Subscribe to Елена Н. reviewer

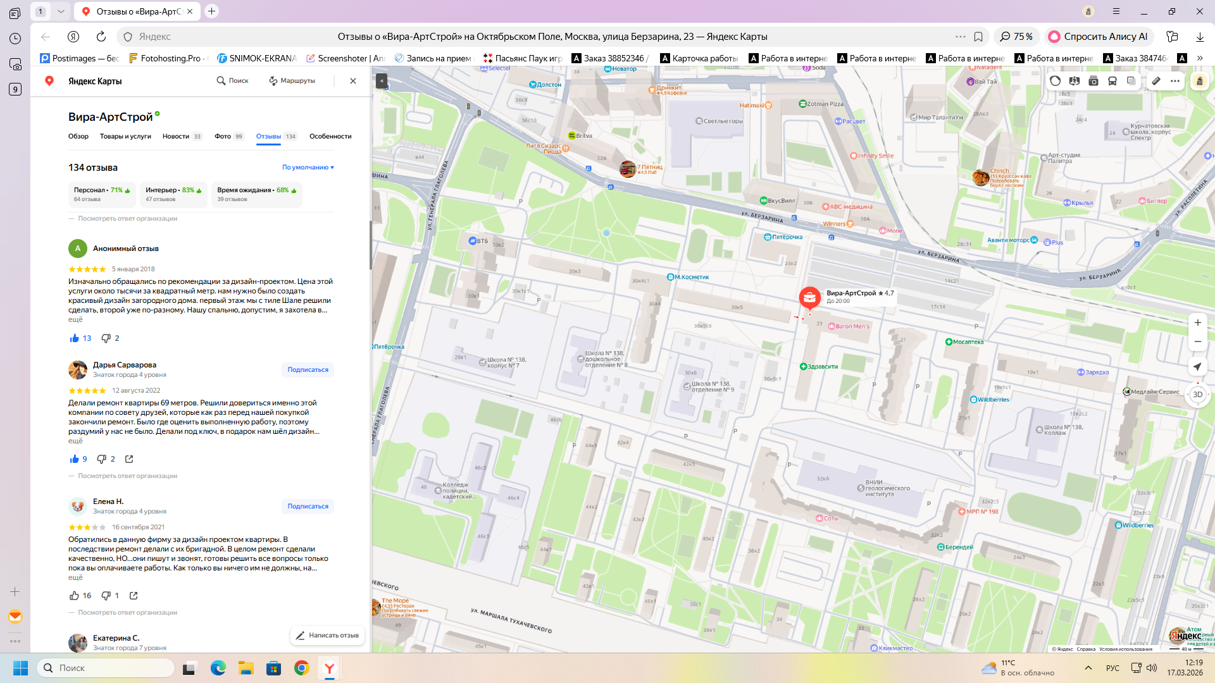(308, 507)
